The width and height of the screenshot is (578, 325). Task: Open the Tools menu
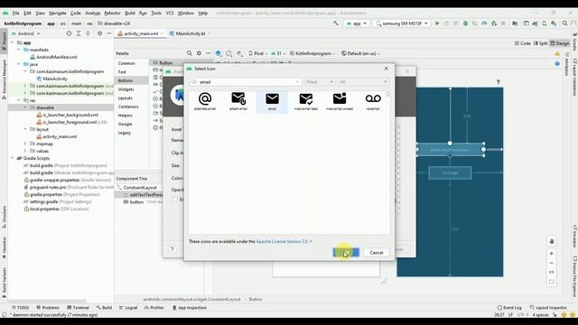click(x=156, y=13)
